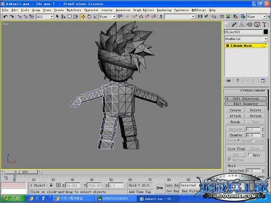Click the Selection Lock padlock toggle
This screenshot has width=271, height=203.
point(51,185)
